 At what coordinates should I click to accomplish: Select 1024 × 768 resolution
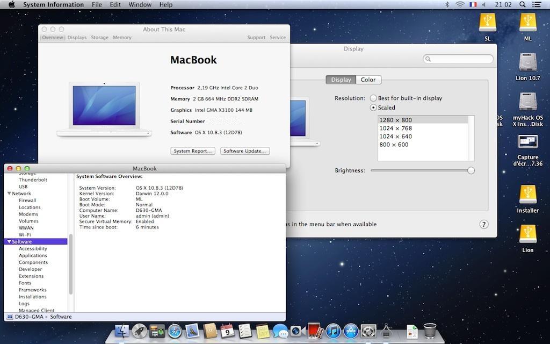[x=396, y=128]
